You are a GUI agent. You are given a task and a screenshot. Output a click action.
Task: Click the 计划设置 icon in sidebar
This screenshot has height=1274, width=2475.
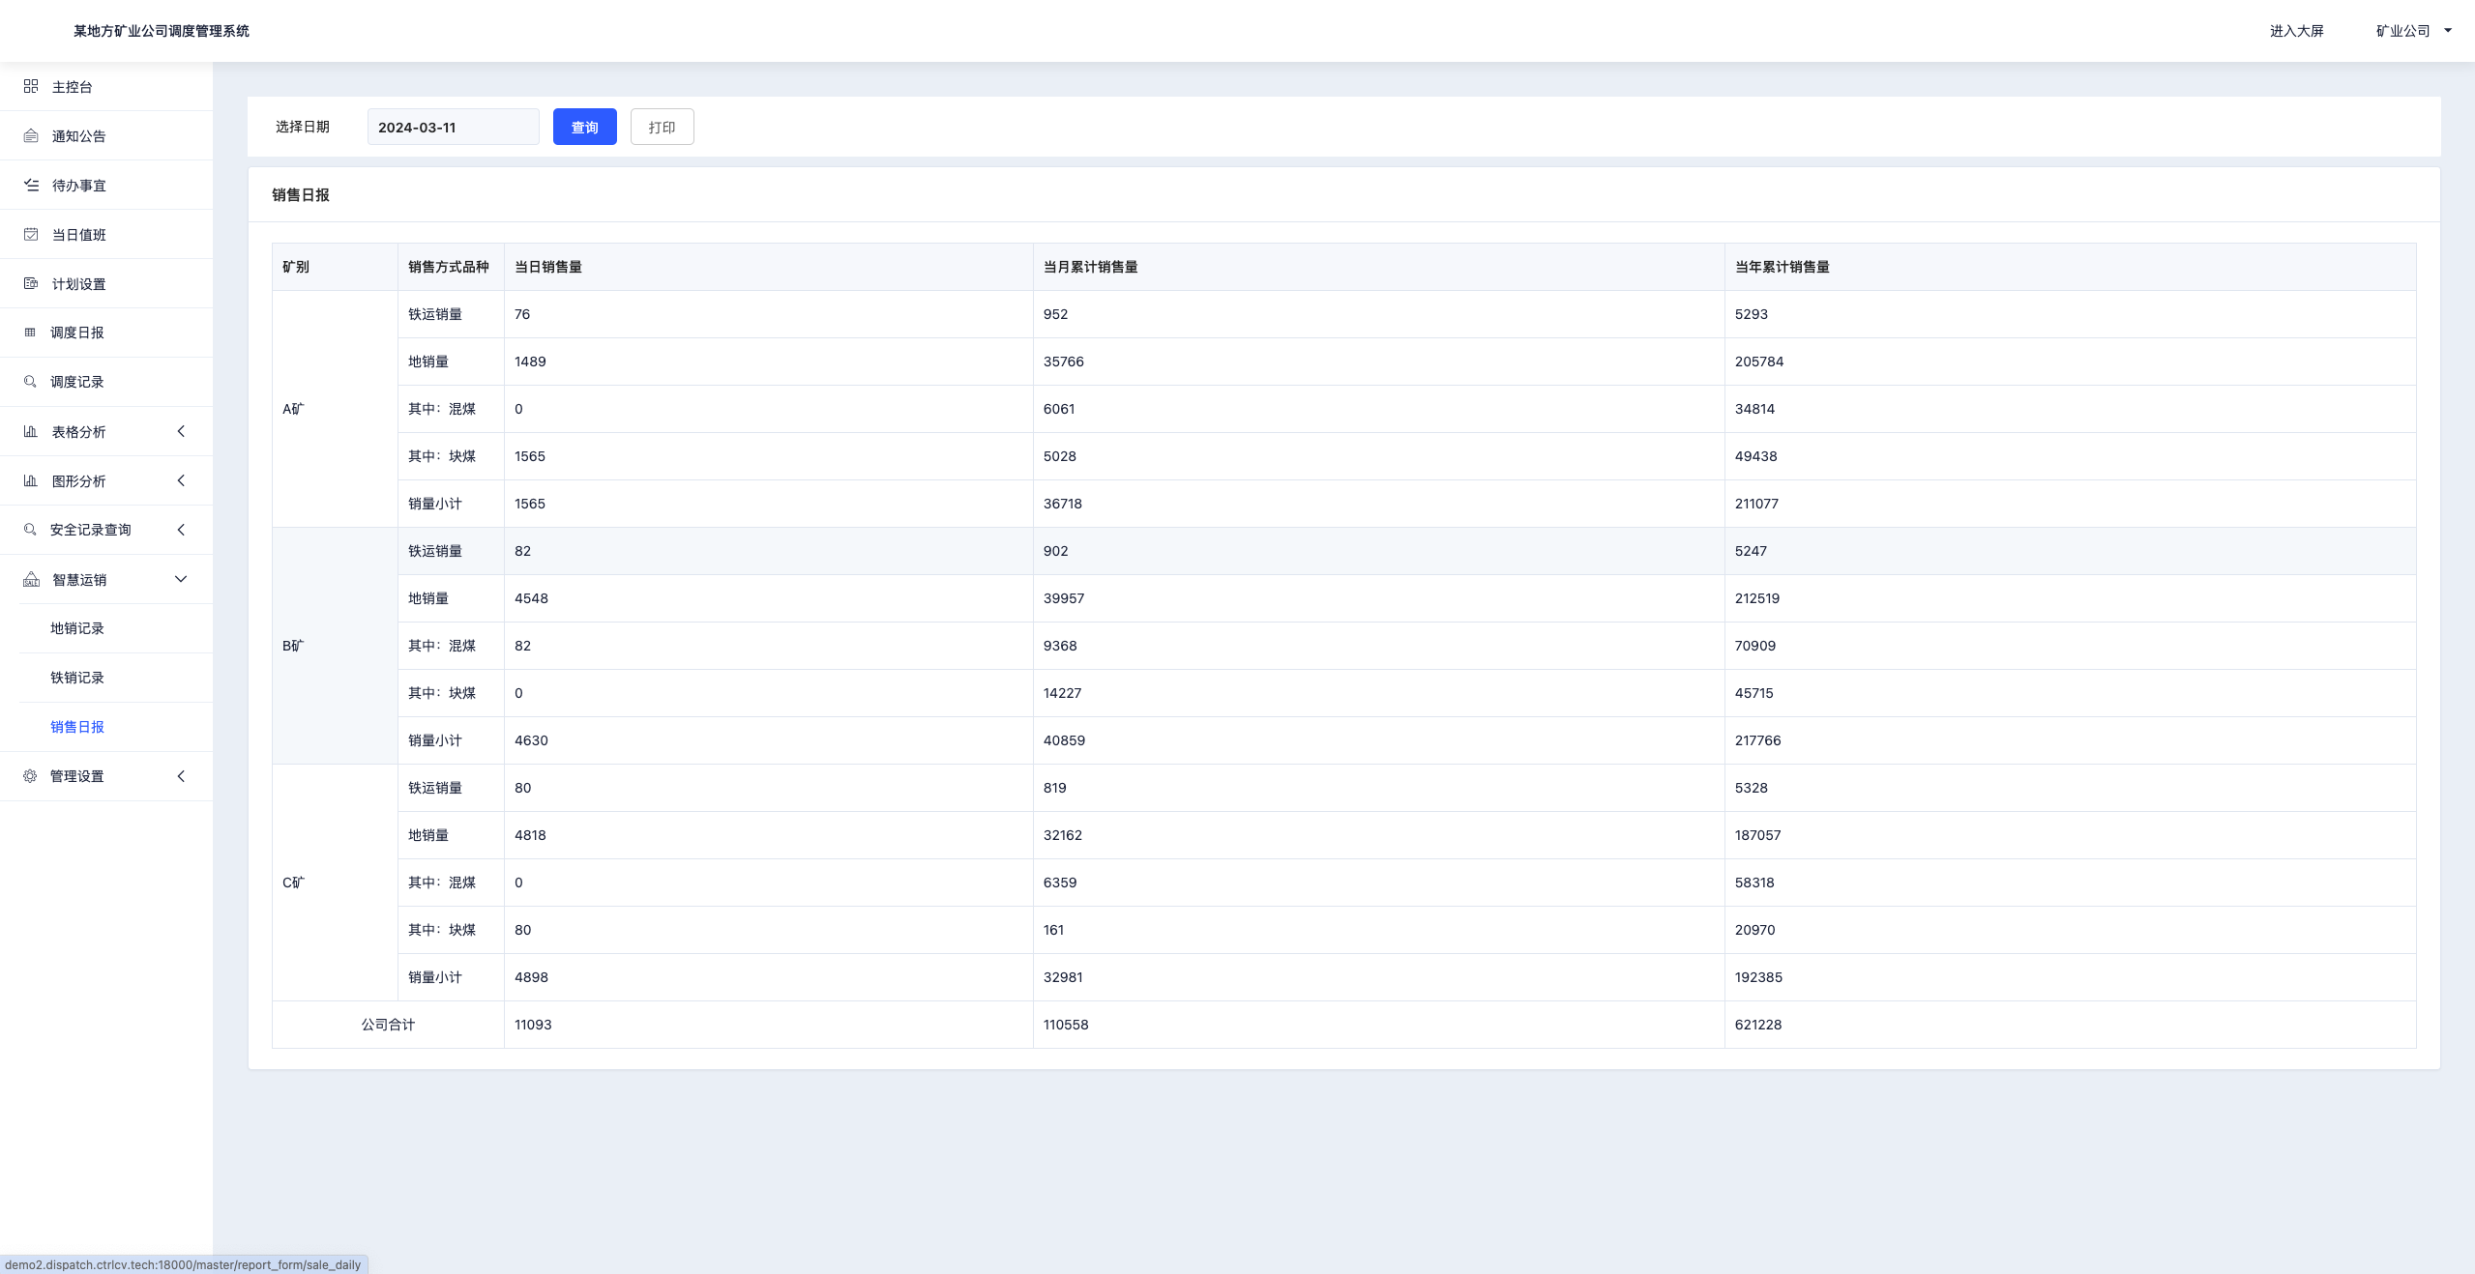(31, 283)
